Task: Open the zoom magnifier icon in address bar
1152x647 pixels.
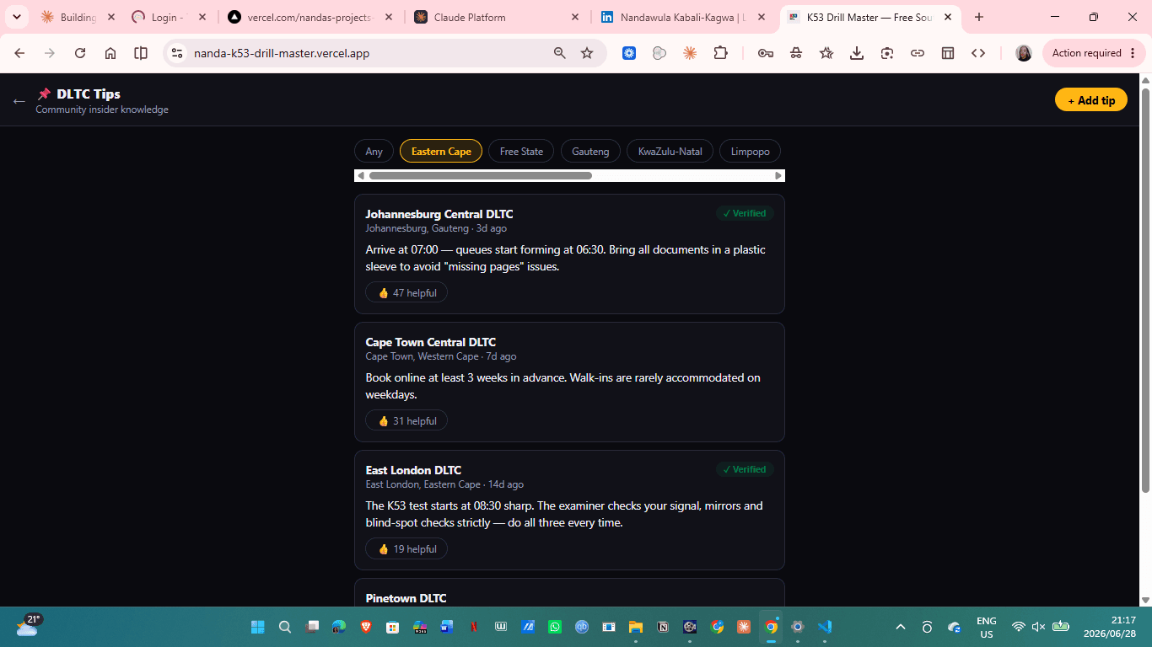Action: pos(559,53)
